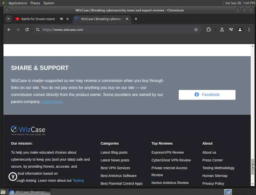The width and height of the screenshot is (256, 195).
Task: Open Best Parental Control Apps link
Action: [x=121, y=183]
